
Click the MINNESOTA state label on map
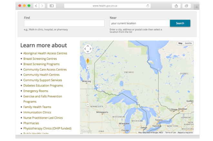pos(97,106)
